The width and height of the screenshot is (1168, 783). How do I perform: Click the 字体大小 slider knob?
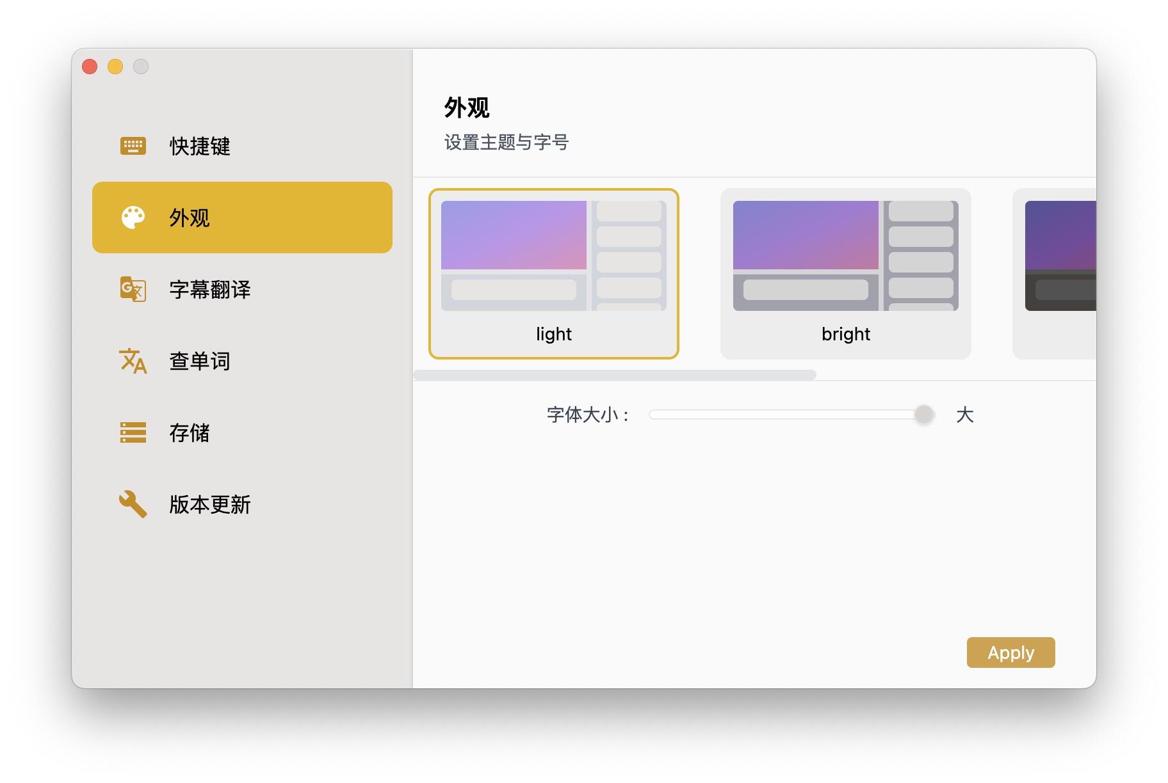[924, 415]
